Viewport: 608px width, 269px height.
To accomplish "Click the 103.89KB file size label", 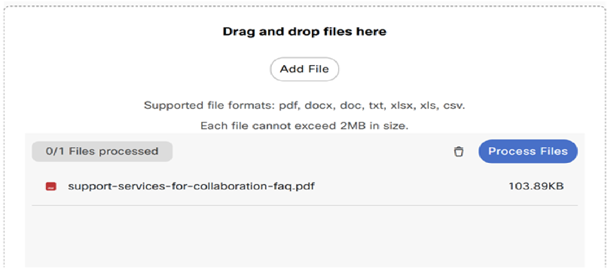I will click(x=536, y=186).
